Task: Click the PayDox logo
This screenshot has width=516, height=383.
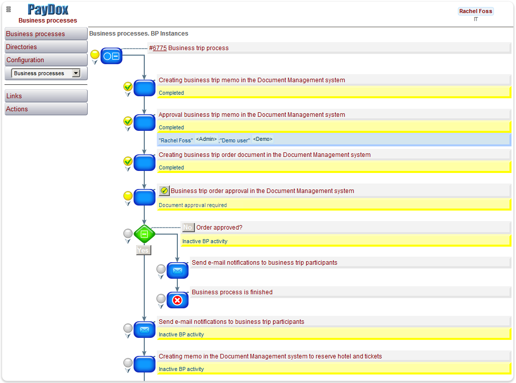Action: pyautogui.click(x=48, y=10)
